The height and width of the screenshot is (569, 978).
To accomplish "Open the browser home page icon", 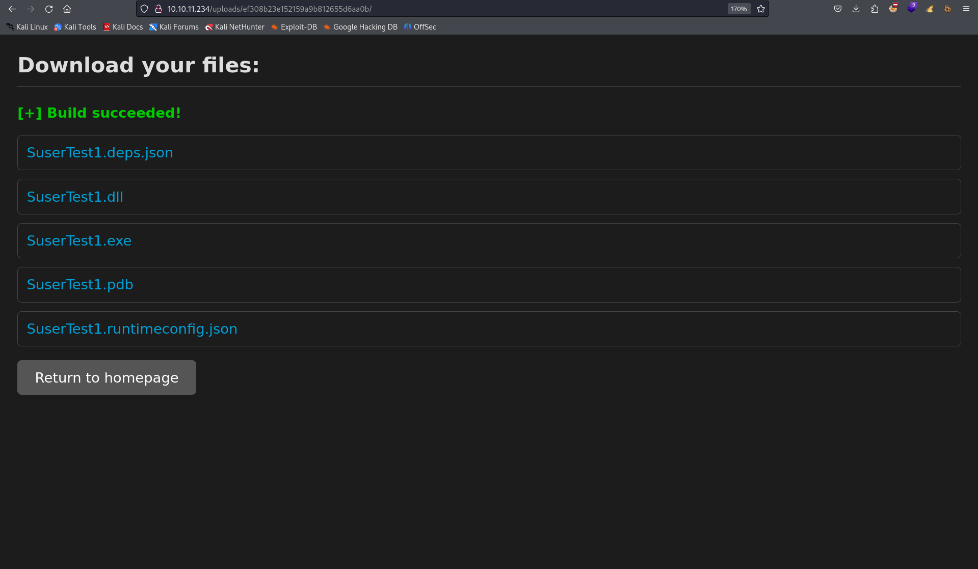I will [x=67, y=9].
